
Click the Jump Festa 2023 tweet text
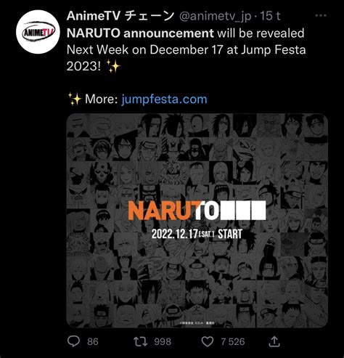pos(187,49)
